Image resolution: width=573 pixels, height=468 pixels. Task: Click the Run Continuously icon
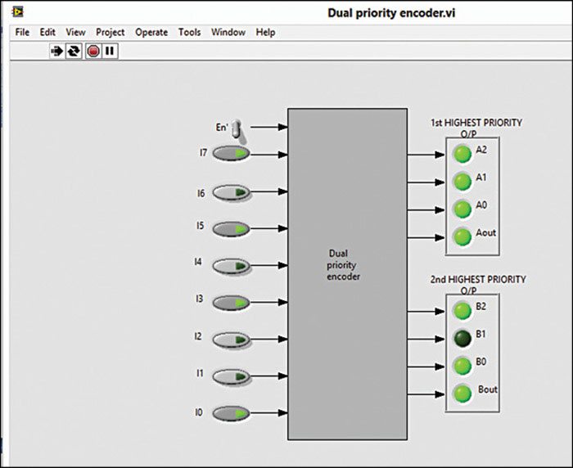click(x=74, y=51)
